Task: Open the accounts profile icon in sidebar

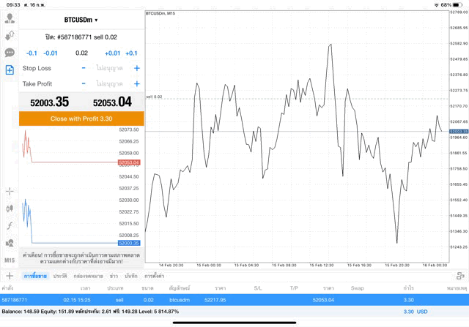Action: coord(10,18)
